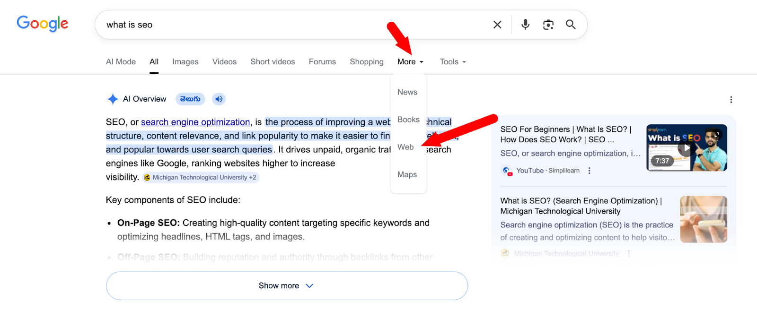The height and width of the screenshot is (311, 757).
Task: Expand AI Overview with Show more
Action: (x=287, y=285)
